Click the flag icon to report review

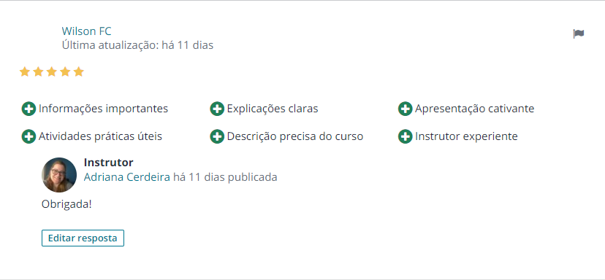click(x=579, y=34)
